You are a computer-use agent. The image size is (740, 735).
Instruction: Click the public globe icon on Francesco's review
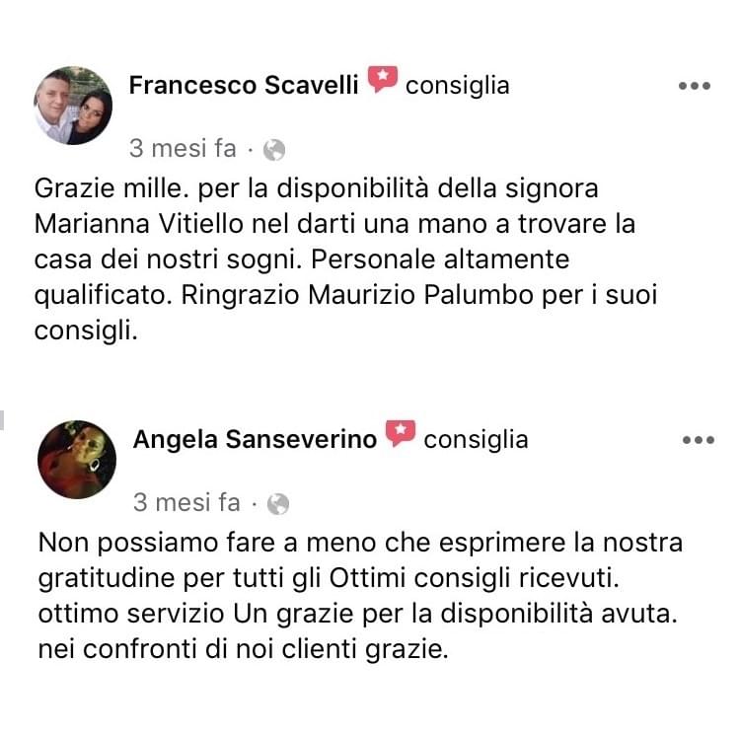coord(275,150)
